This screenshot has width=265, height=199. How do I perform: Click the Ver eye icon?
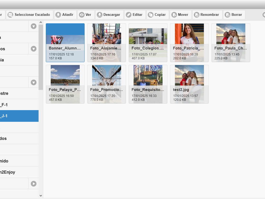pos(82,15)
